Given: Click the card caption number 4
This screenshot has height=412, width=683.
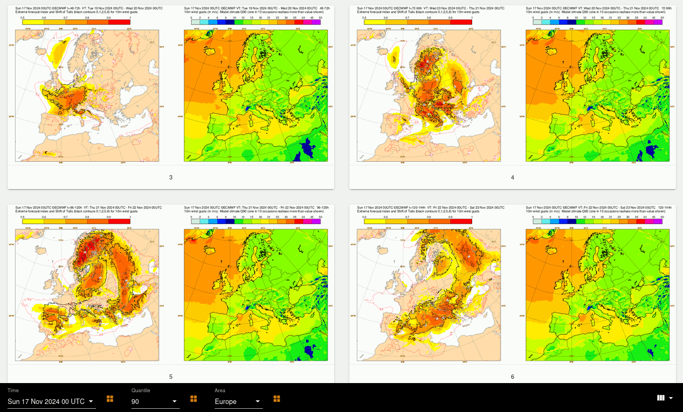Looking at the screenshot, I should [512, 177].
